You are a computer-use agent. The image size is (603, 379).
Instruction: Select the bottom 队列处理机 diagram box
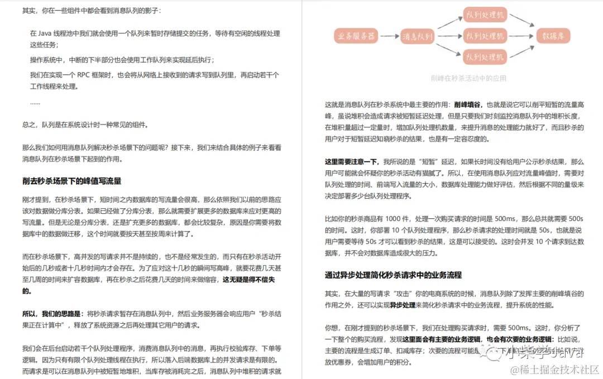point(485,57)
